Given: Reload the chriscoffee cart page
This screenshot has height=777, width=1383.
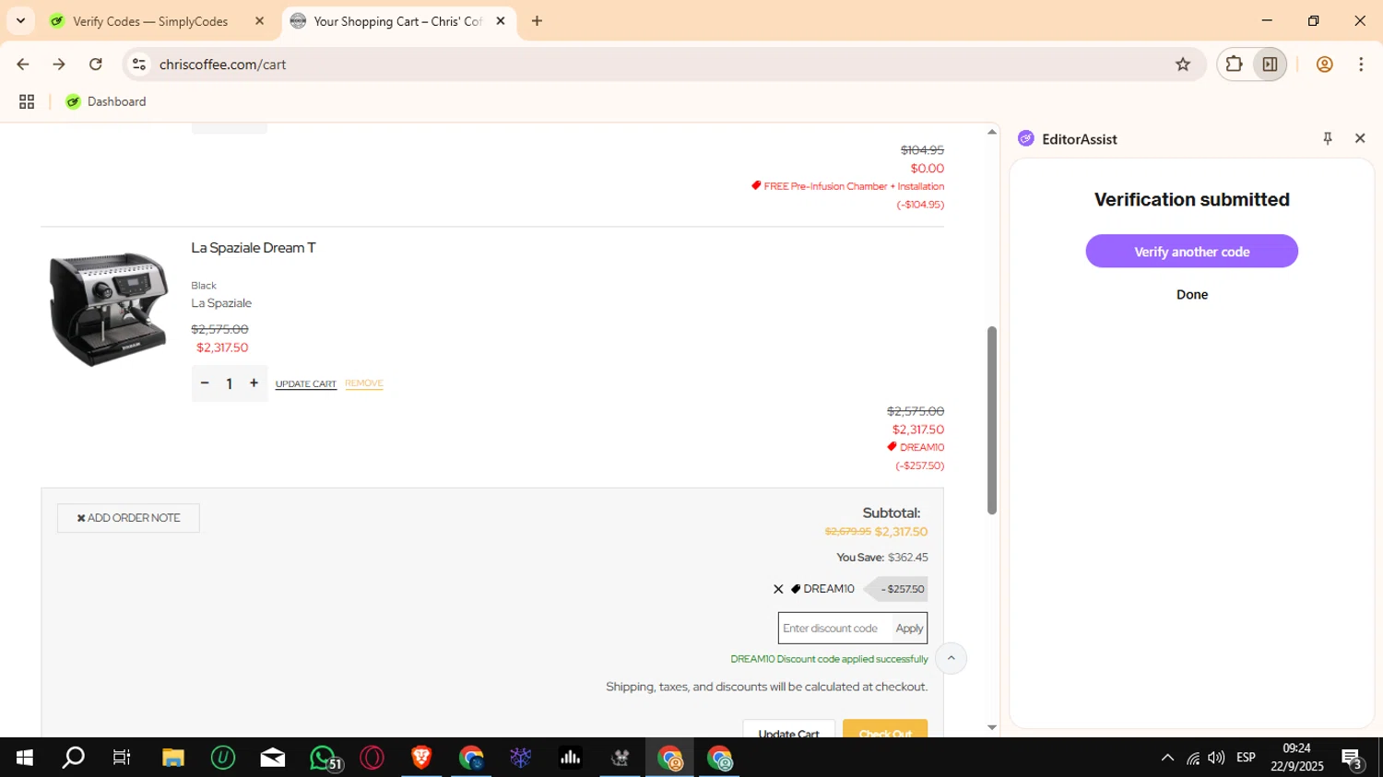Looking at the screenshot, I should point(96,65).
